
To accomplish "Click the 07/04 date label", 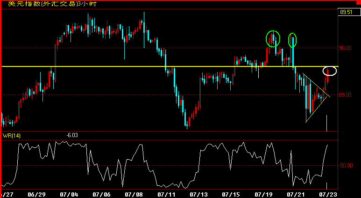I will [x=69, y=194].
